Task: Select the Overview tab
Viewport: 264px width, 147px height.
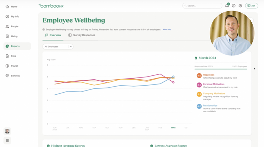Action: pos(53,35)
